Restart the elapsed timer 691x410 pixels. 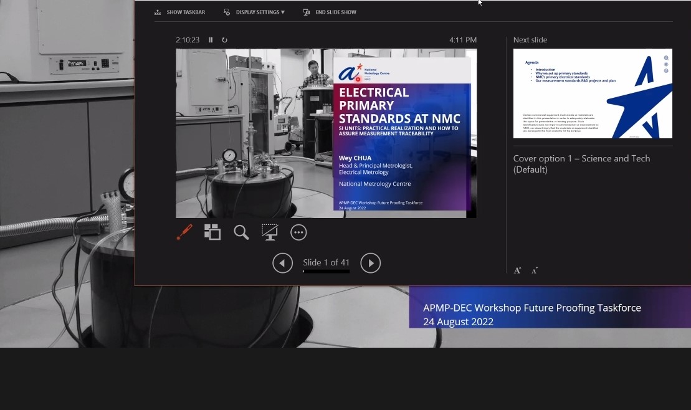click(x=224, y=40)
